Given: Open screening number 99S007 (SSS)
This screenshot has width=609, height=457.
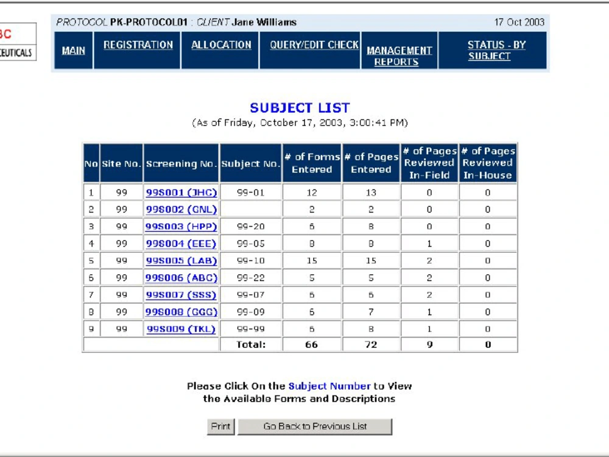Looking at the screenshot, I should (x=181, y=295).
